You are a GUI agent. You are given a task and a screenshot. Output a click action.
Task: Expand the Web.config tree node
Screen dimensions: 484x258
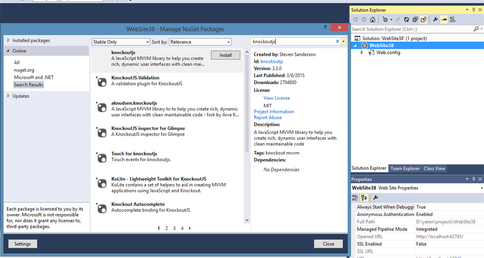[x=362, y=52]
